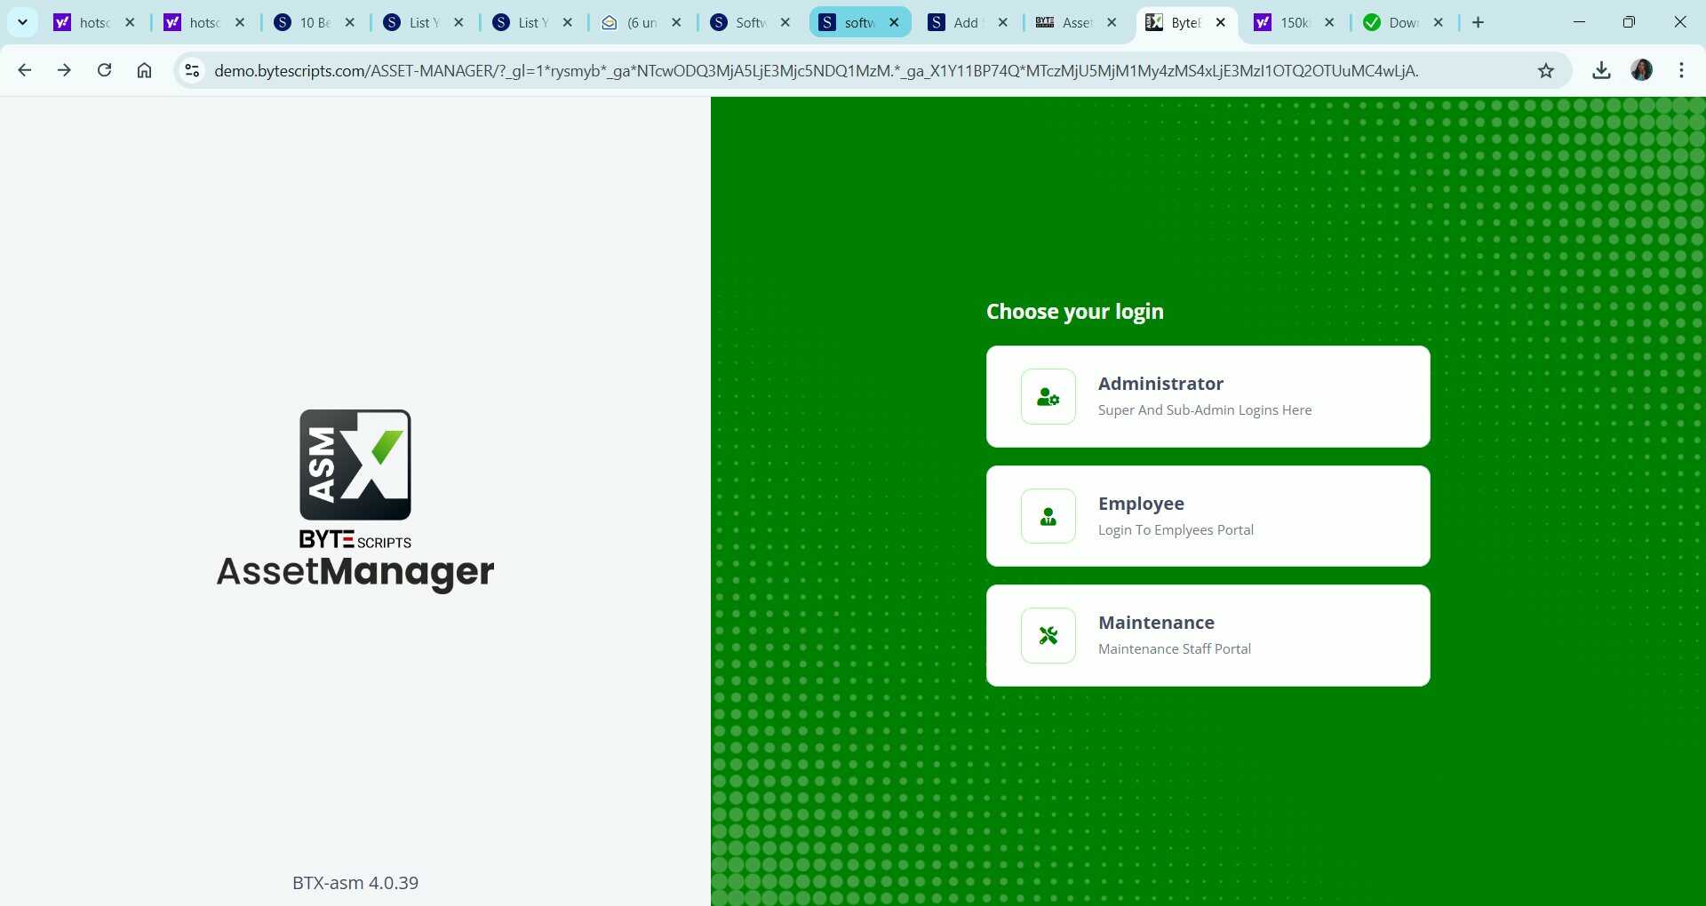Switch to the 150k Yahoo tab
The image size is (1706, 906).
click(x=1287, y=22)
